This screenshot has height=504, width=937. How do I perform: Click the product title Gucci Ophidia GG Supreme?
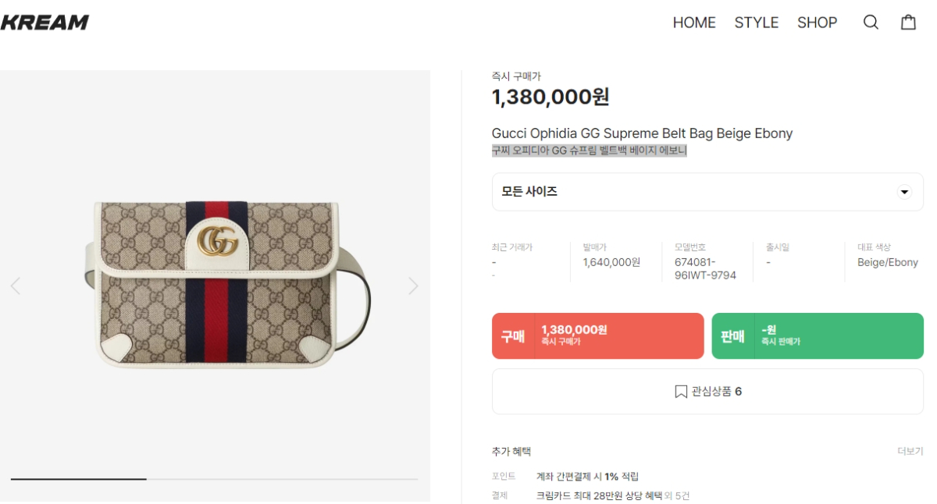coord(642,133)
